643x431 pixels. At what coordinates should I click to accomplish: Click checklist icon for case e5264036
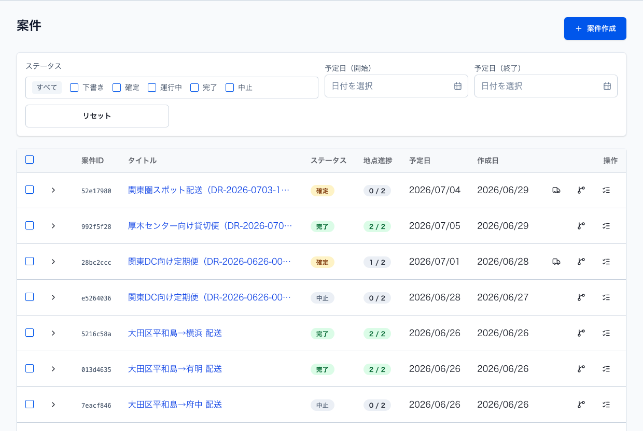pyautogui.click(x=606, y=297)
